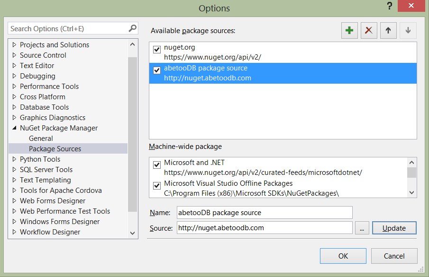Uncheck the nuget.org package source
Screen dimensions: 429x277
(157, 50)
